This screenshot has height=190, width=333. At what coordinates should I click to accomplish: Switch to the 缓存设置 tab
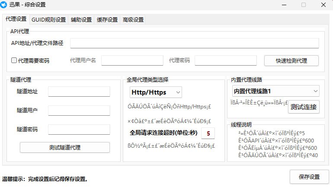pos(107,20)
